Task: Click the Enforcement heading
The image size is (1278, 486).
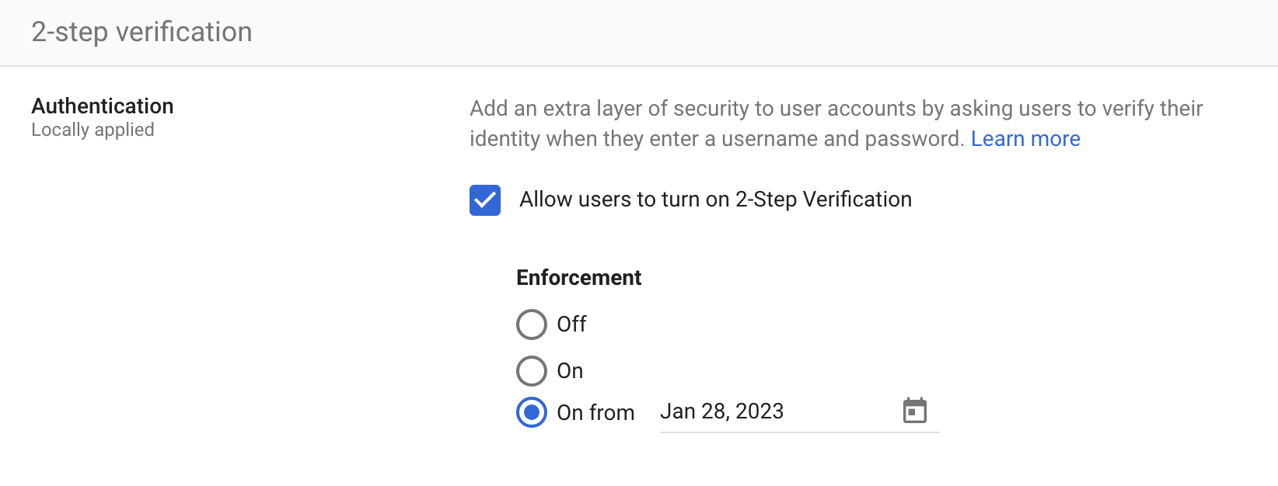Action: coord(578,278)
